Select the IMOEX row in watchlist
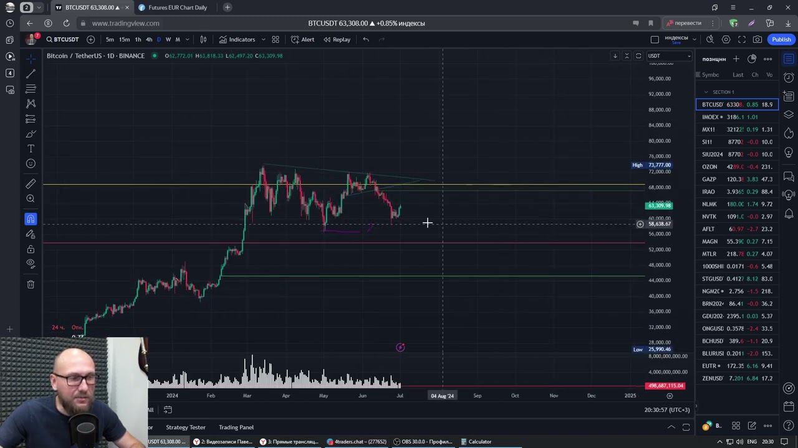This screenshot has width=798, height=448. [x=738, y=117]
